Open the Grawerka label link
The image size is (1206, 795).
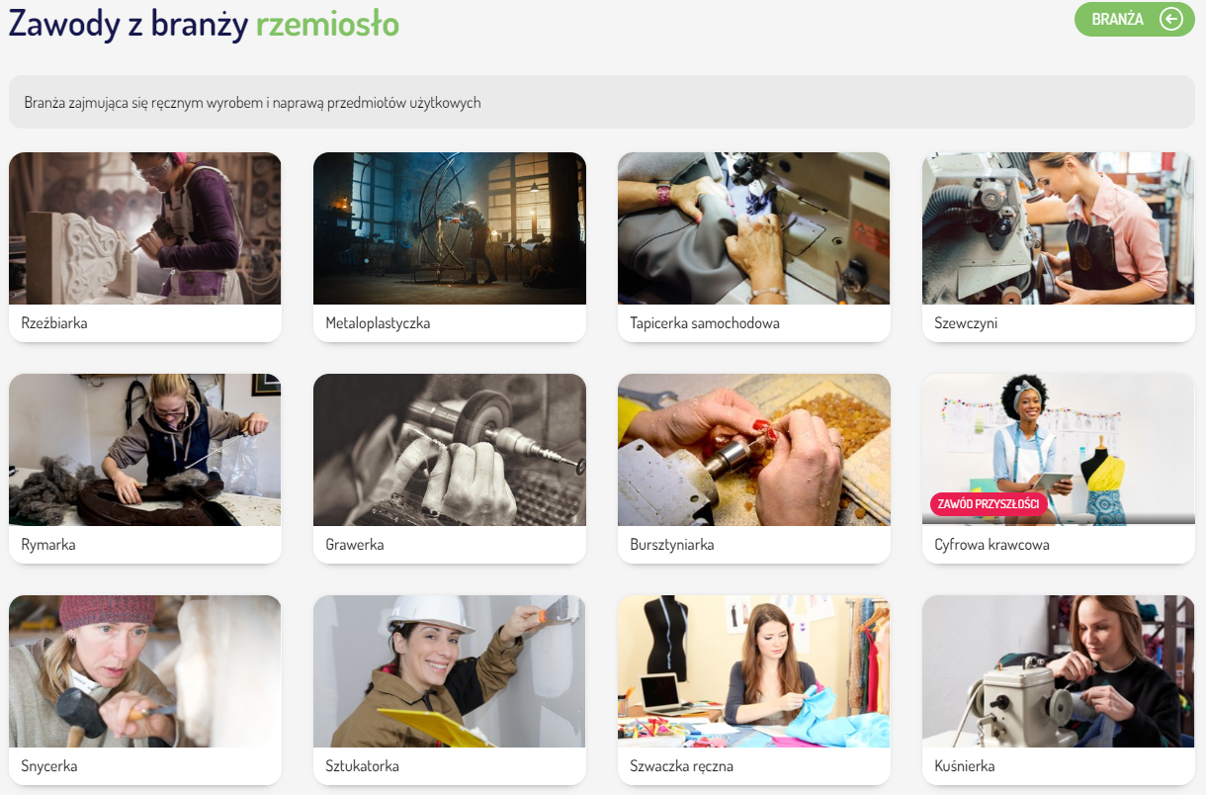click(x=355, y=545)
